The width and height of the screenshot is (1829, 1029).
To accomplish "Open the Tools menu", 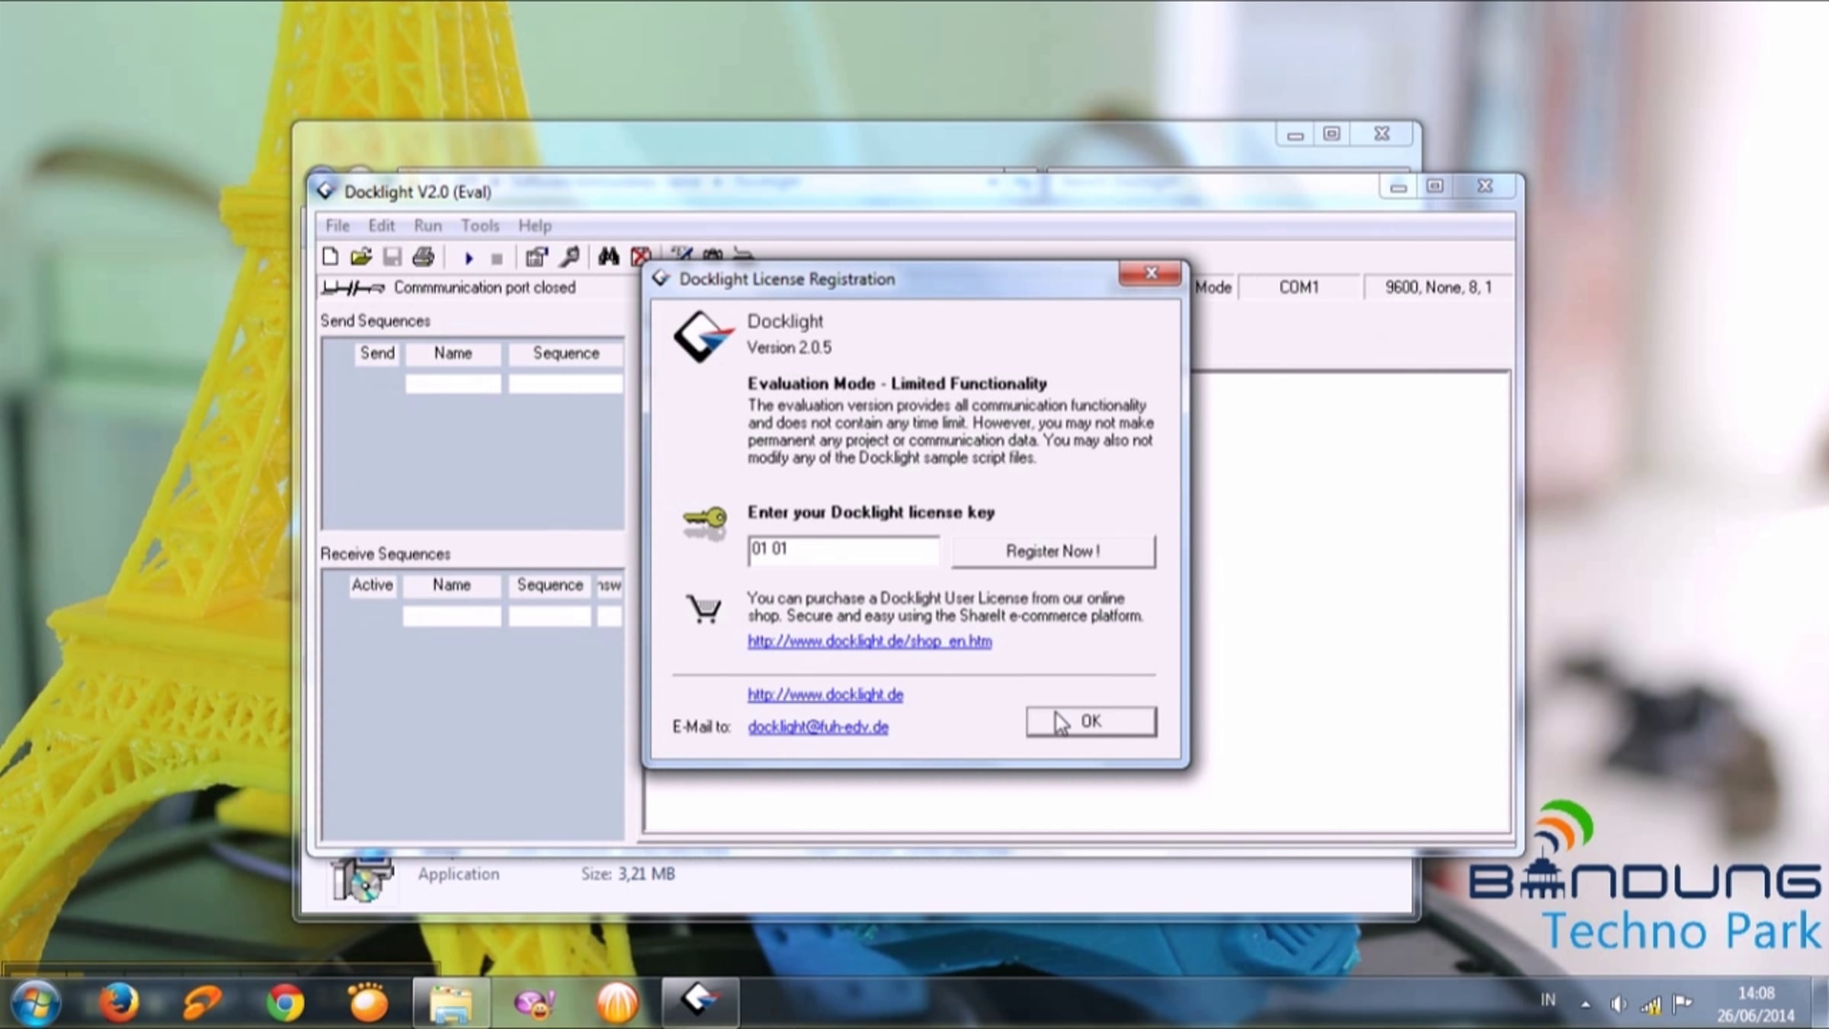I will click(480, 226).
